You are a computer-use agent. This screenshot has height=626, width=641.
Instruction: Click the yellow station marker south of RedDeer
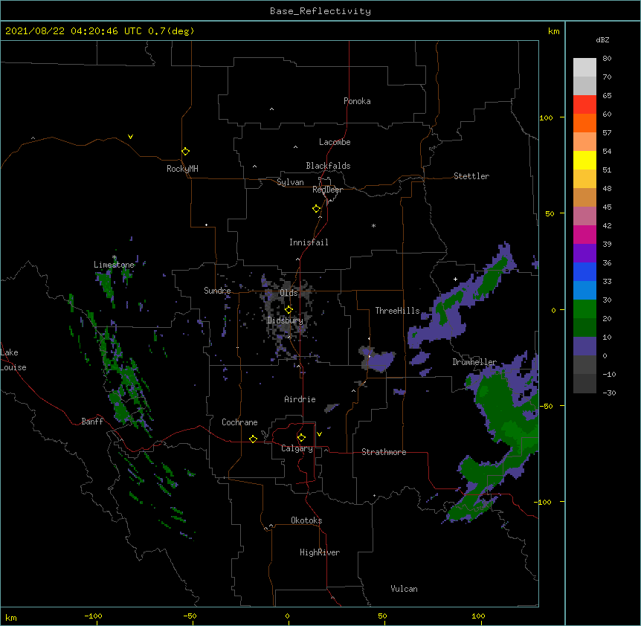[316, 209]
